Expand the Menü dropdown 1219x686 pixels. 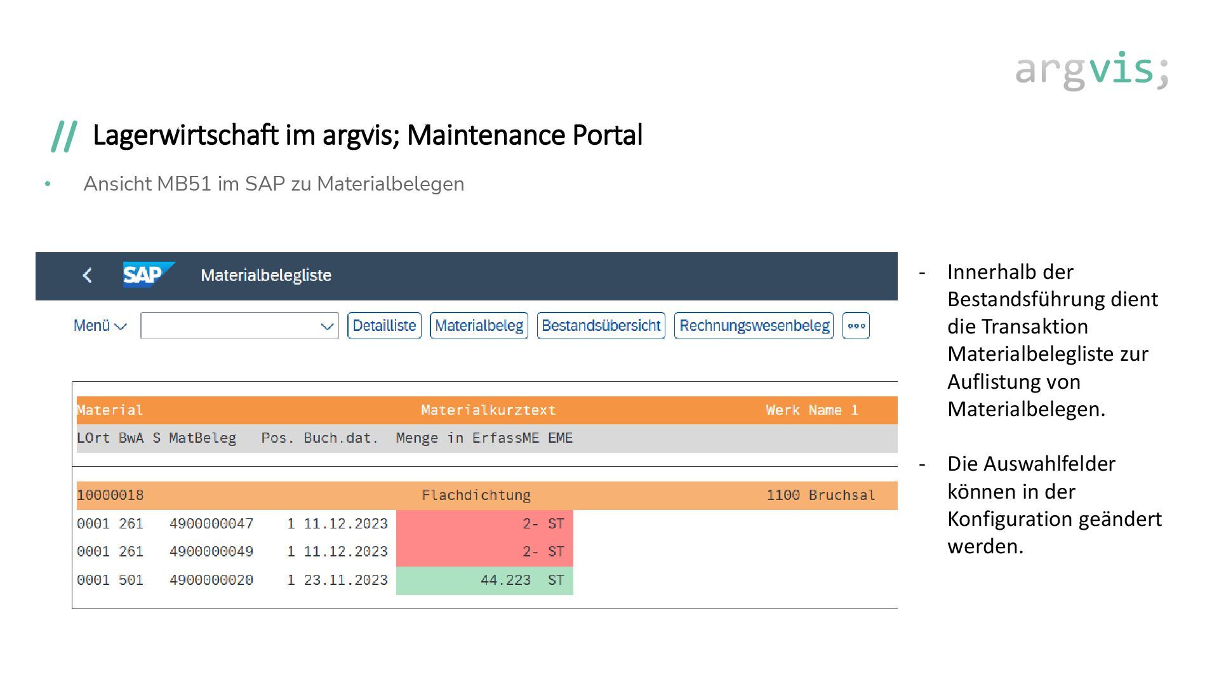pos(100,326)
